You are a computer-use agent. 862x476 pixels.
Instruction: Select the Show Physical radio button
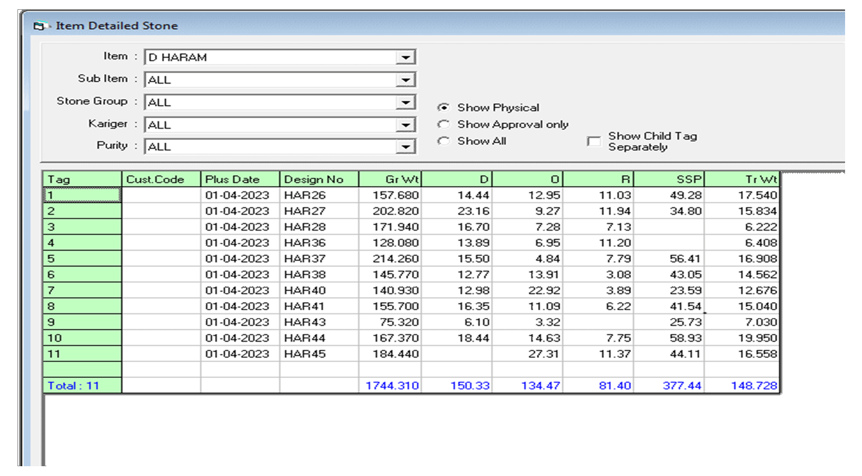[444, 107]
